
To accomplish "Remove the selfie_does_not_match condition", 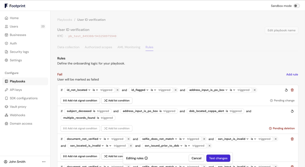I will (204, 139).
